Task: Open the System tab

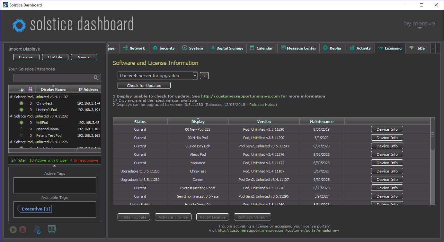Action: tap(193, 48)
